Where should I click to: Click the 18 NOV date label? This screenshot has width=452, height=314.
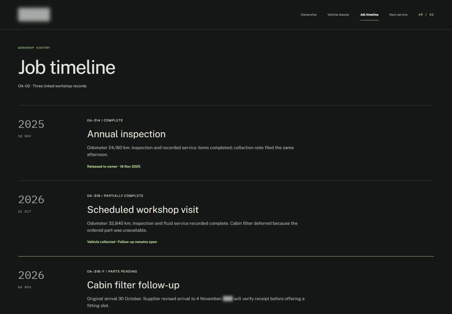click(x=24, y=137)
